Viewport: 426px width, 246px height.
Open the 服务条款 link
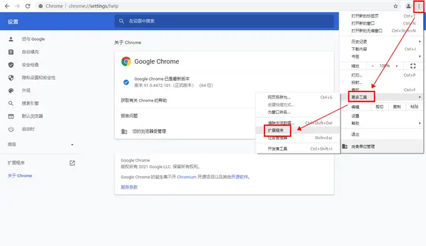pos(129,187)
